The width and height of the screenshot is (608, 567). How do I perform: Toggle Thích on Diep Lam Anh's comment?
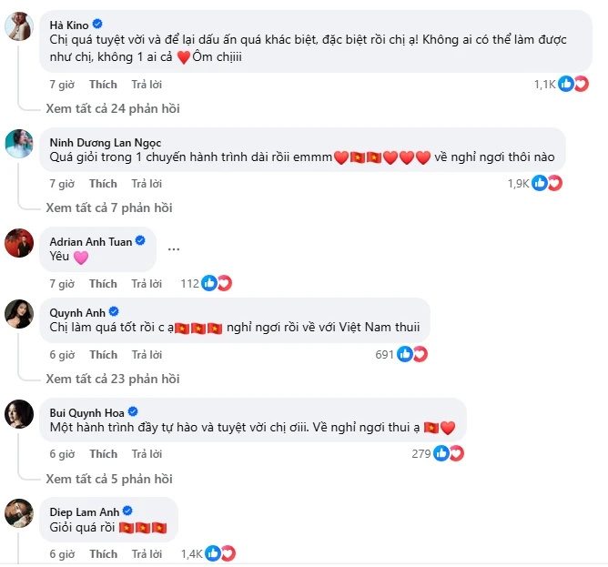103,552
